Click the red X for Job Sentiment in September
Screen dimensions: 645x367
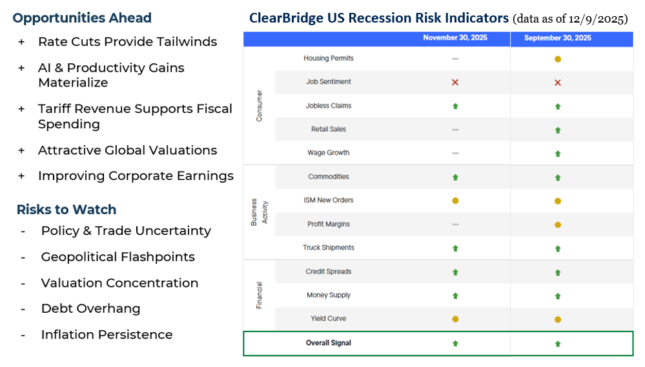click(558, 83)
